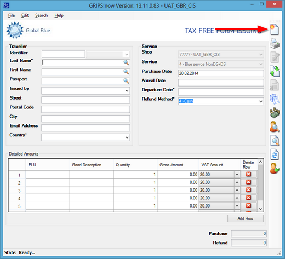The image size is (285, 259).
Task: Click the Postal Code input field
Action: pyautogui.click(x=86, y=110)
